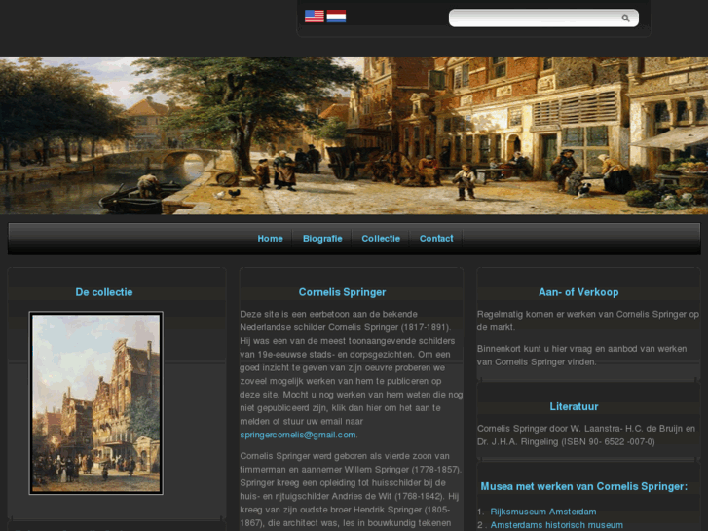Open the Contact menu item
This screenshot has width=708, height=531.
pos(436,238)
